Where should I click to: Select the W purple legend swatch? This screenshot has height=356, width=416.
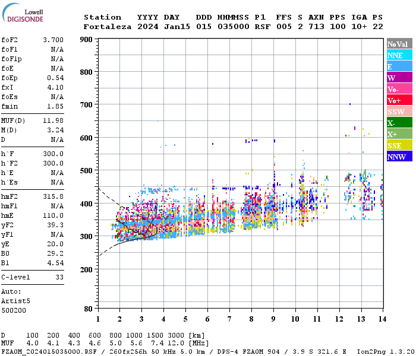pyautogui.click(x=399, y=78)
